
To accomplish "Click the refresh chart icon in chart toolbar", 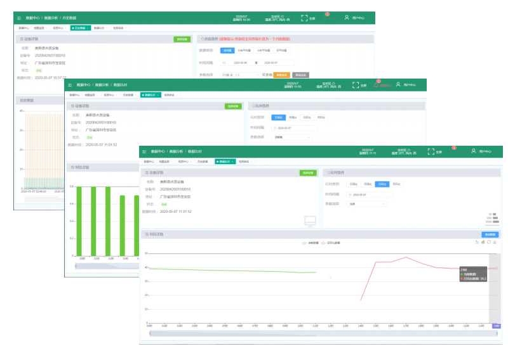I will (488, 242).
